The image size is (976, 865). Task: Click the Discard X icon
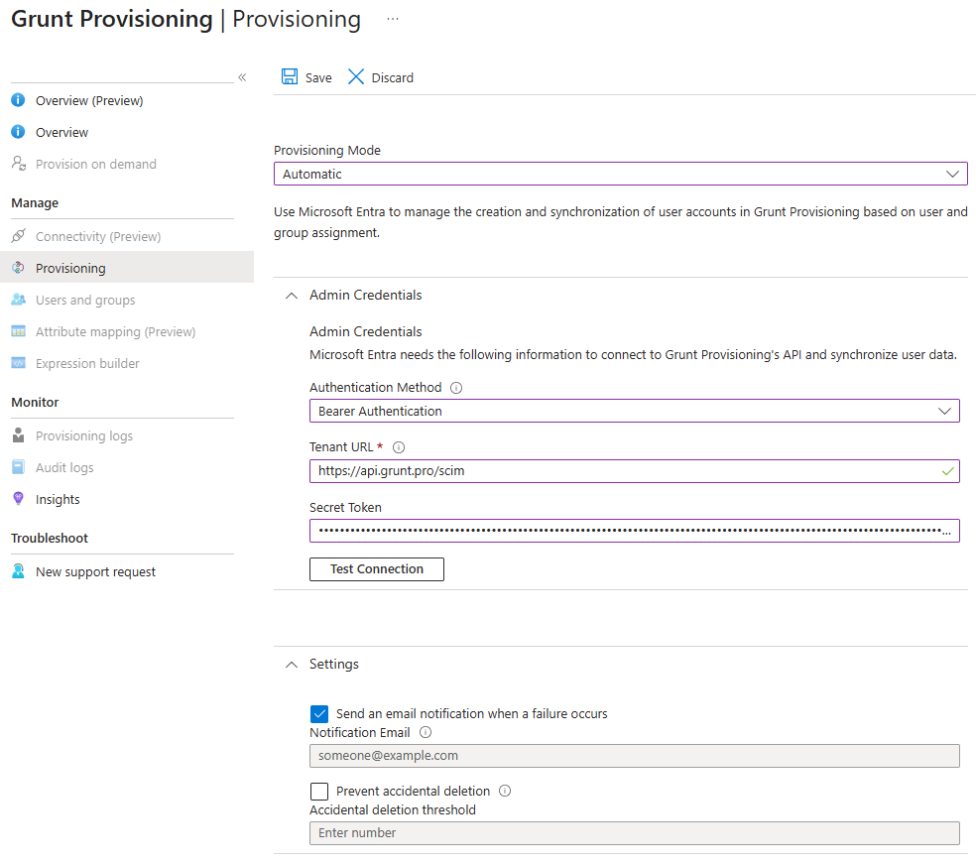pyautogui.click(x=355, y=76)
